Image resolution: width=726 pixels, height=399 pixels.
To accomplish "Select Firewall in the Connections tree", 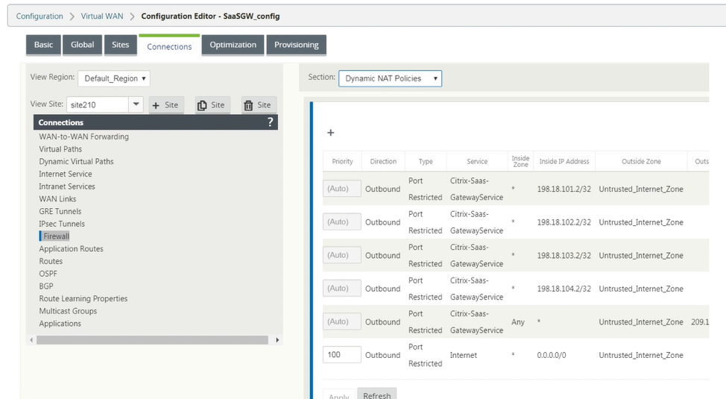I will [x=56, y=236].
